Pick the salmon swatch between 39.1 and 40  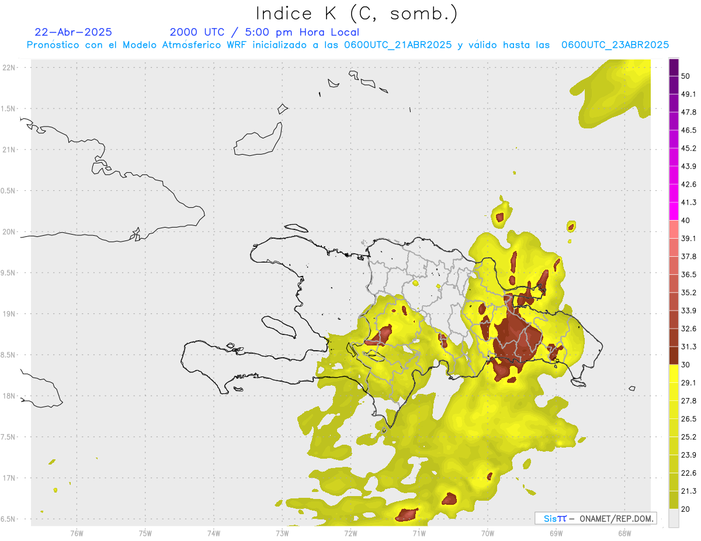674,229
